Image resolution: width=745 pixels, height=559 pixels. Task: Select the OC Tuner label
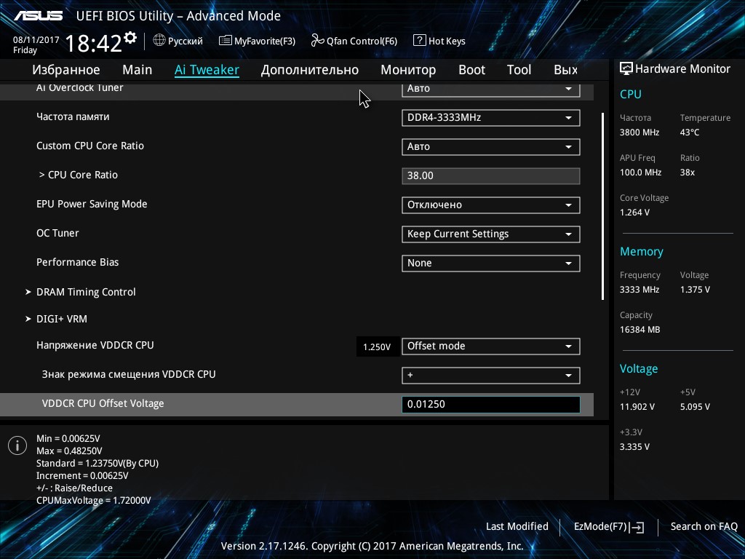pyautogui.click(x=57, y=233)
